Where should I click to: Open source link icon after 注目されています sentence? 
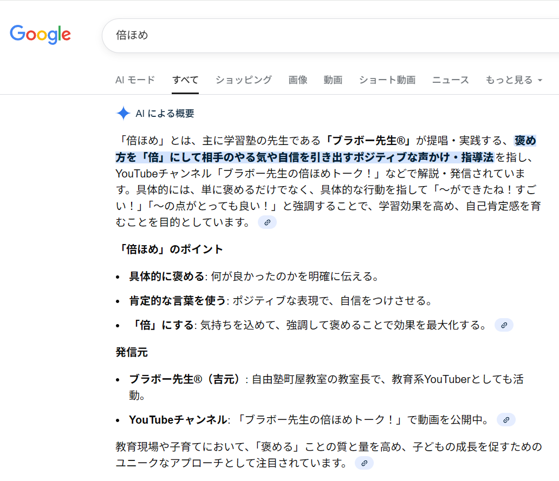(x=365, y=463)
